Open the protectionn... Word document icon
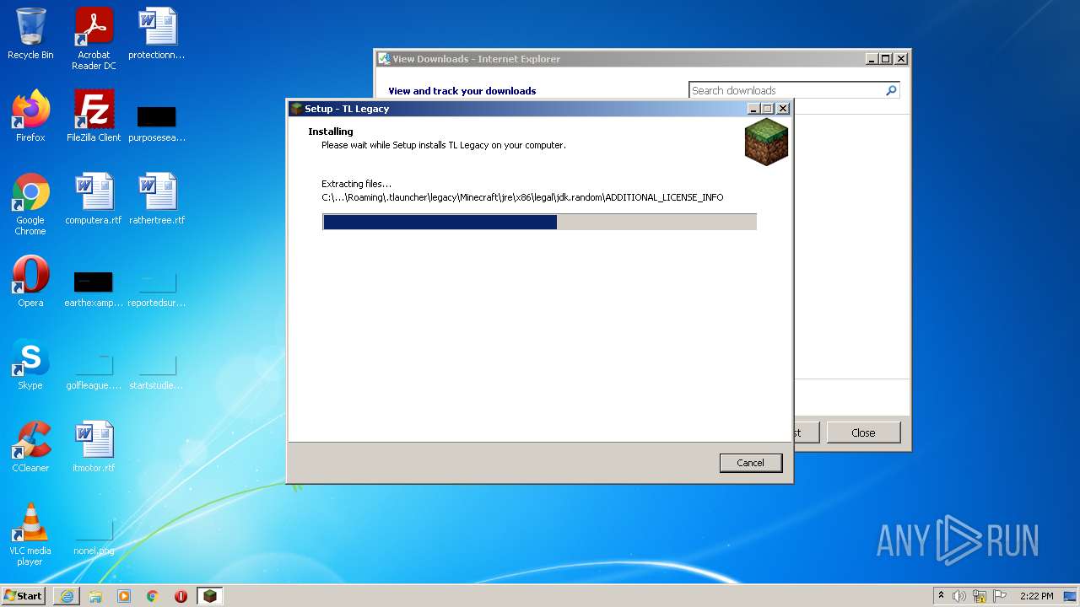The image size is (1080, 607). [157, 34]
